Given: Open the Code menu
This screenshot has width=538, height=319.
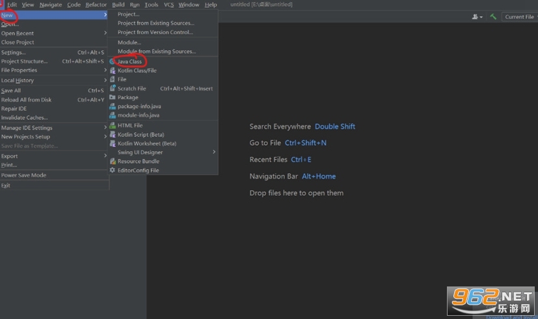Looking at the screenshot, I should pos(74,5).
